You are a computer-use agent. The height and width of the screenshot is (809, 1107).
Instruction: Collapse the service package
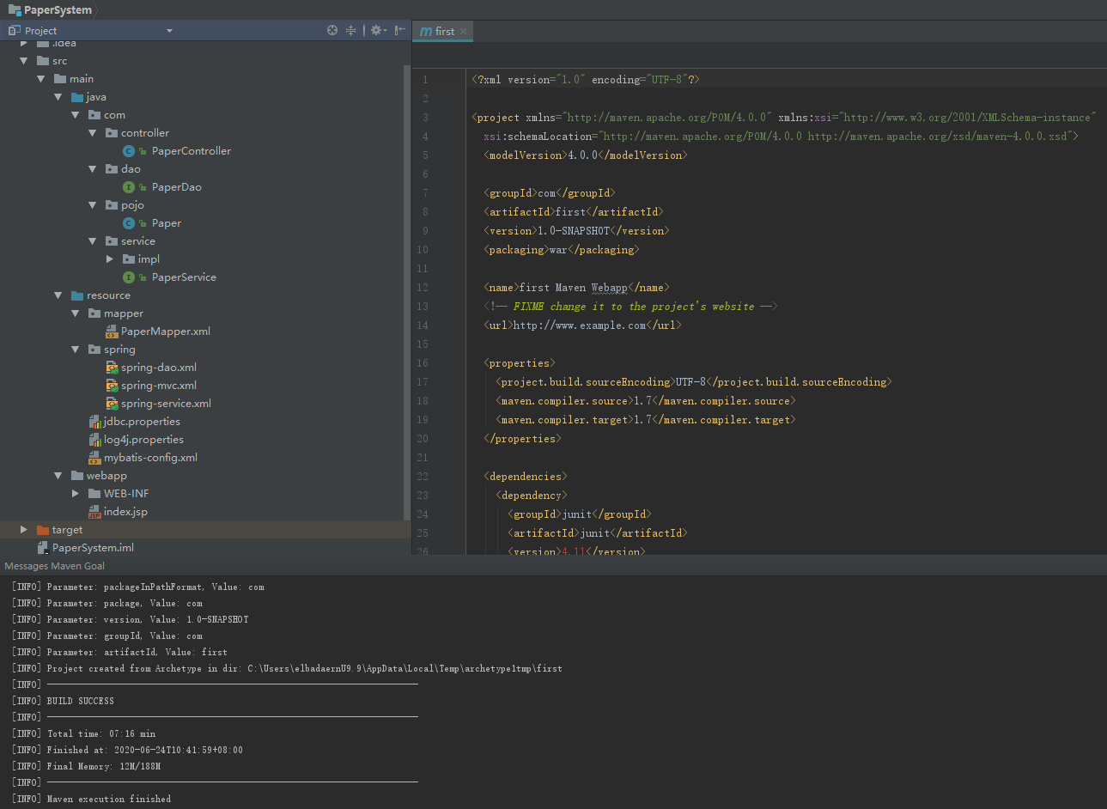92,241
